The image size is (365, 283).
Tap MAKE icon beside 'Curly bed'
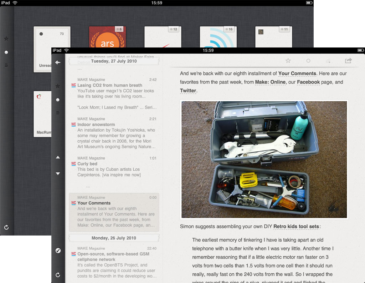(x=73, y=164)
